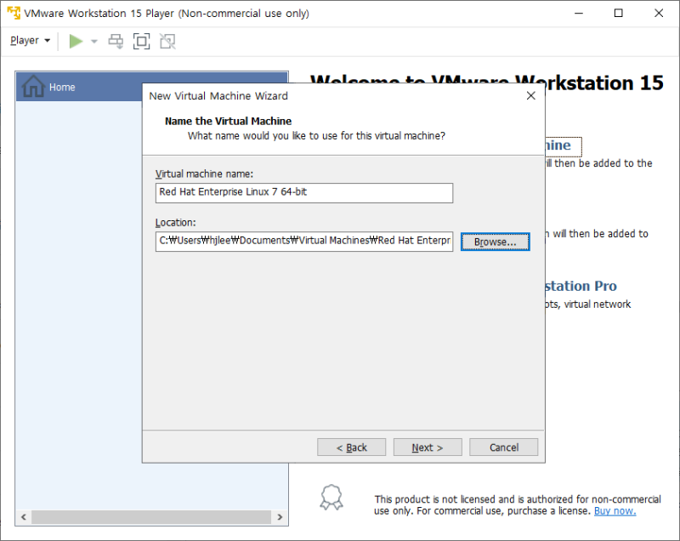Click the Send Ctrl+Alt+Del toolbar icon

click(x=116, y=40)
